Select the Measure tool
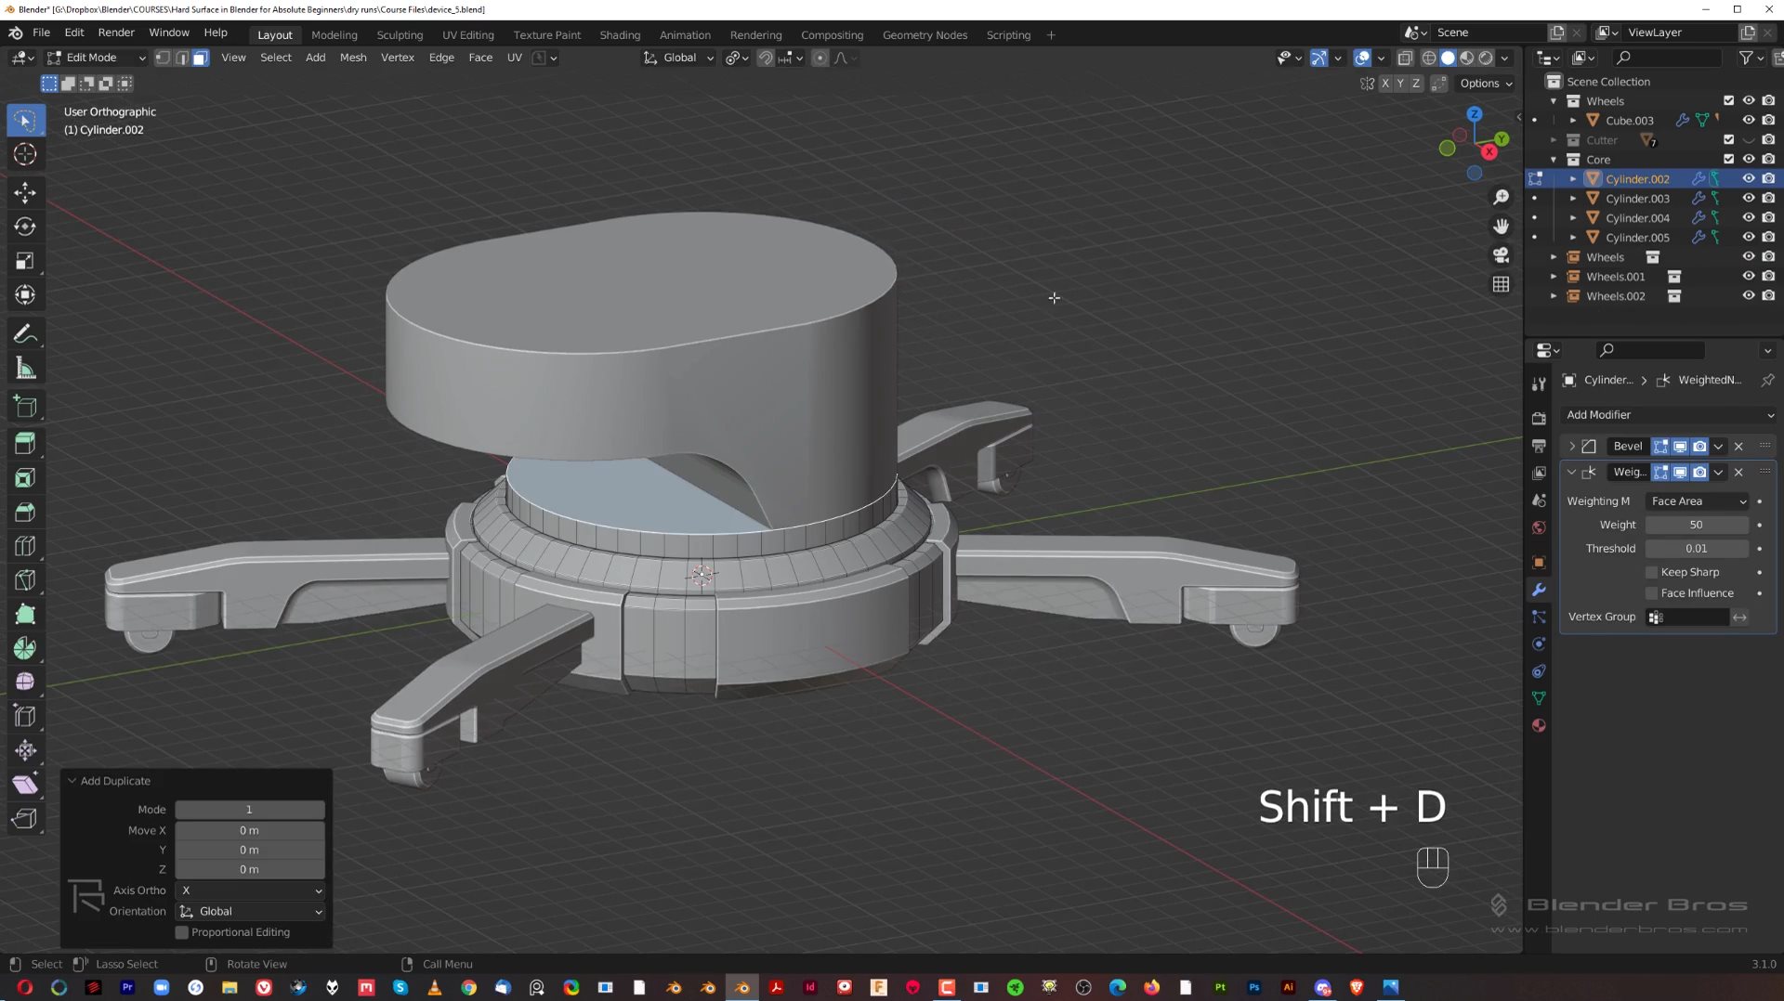 point(25,367)
